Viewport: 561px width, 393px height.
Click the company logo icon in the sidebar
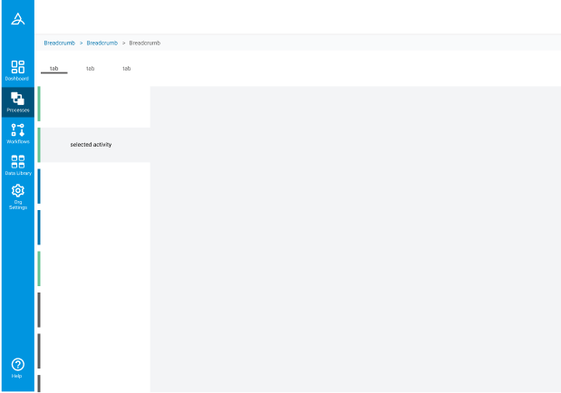click(x=17, y=17)
